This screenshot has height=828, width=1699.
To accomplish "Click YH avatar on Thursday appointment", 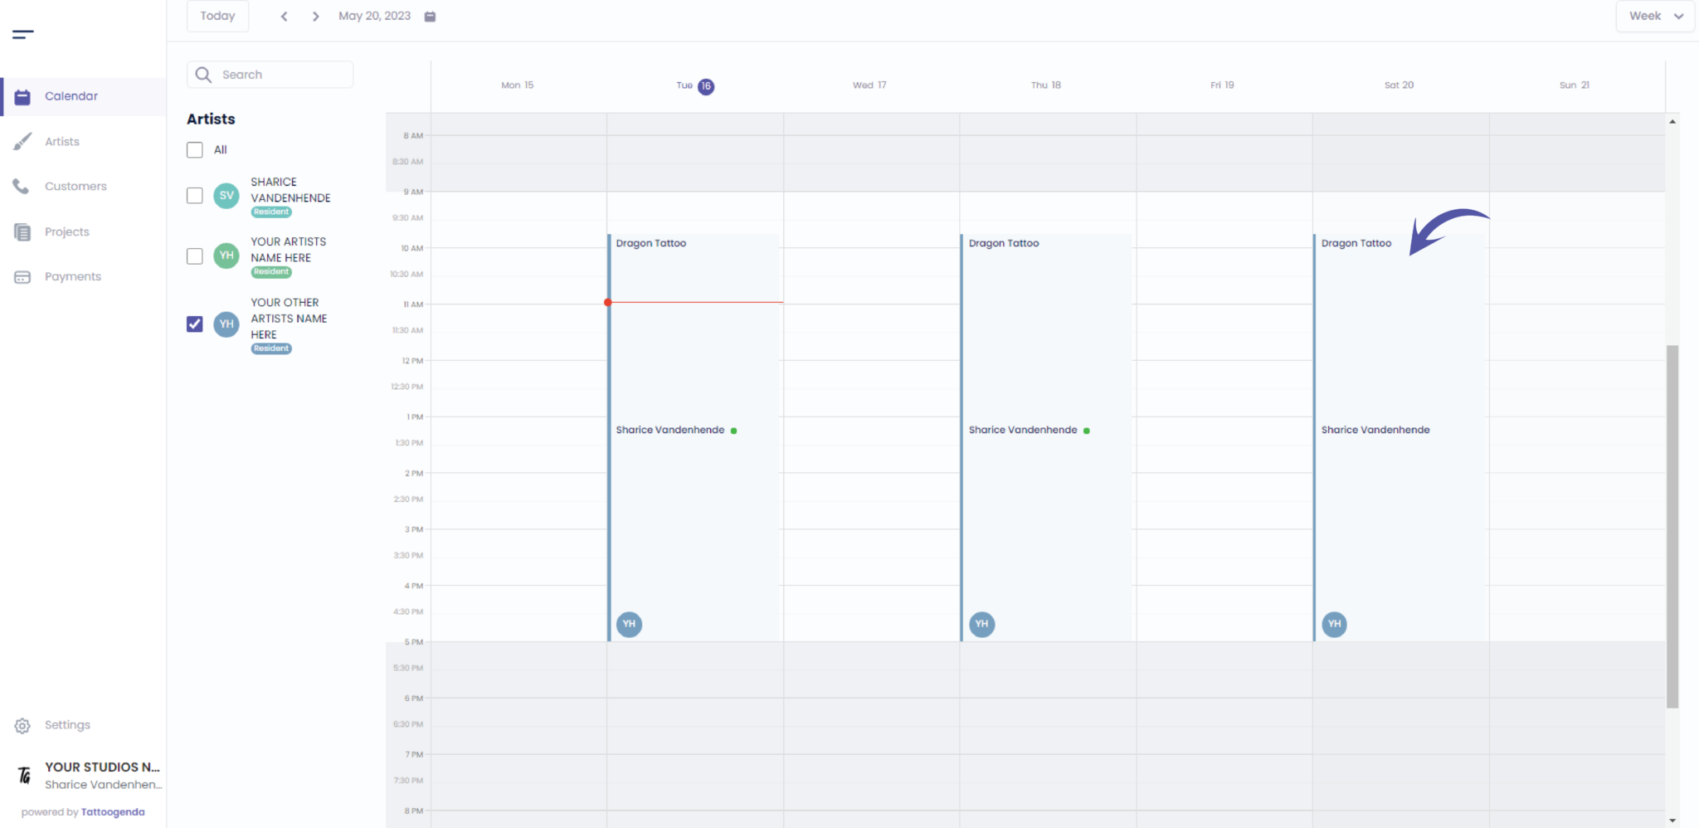I will pos(982,624).
